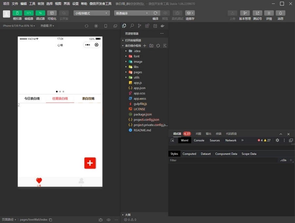Click the simulator phone device icon
The height and width of the screenshot is (223, 295).
point(106,26)
